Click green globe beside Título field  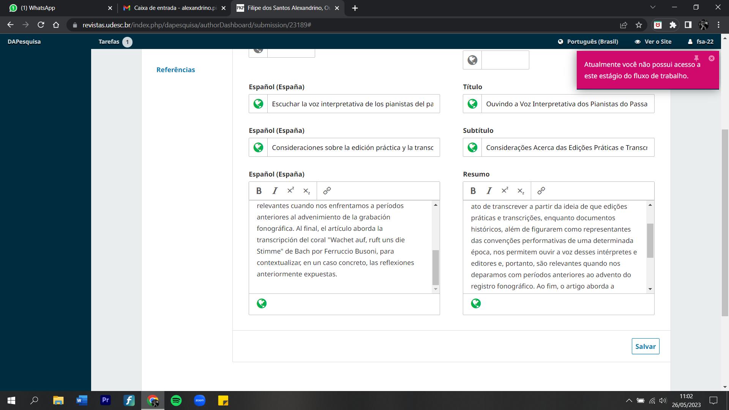coord(472,104)
